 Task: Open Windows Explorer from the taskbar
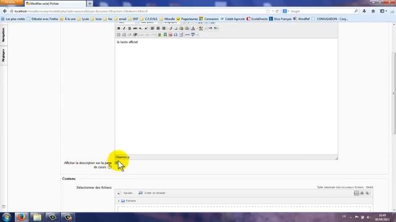tap(37, 217)
